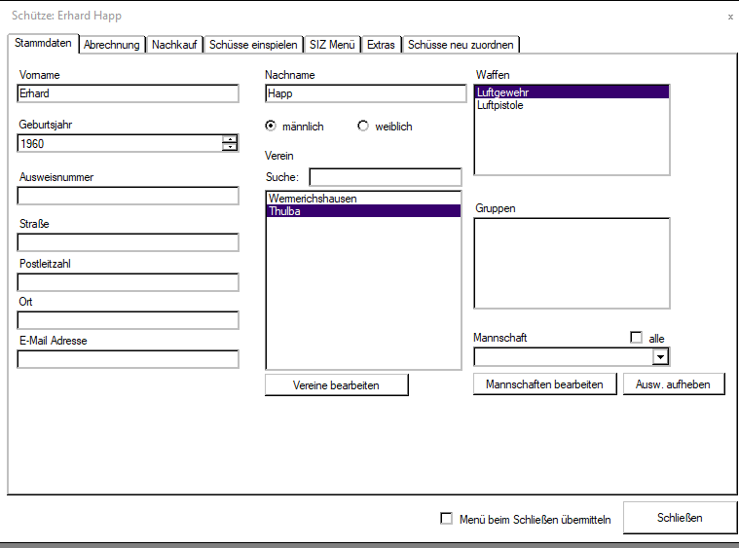Enable the 'alle' checkbox

[637, 338]
